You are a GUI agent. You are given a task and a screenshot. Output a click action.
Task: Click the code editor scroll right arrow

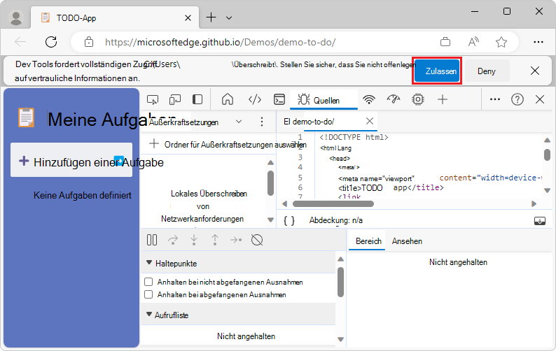534,203
